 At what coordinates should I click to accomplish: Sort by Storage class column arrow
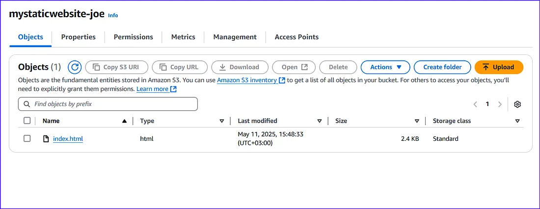pyautogui.click(x=517, y=121)
